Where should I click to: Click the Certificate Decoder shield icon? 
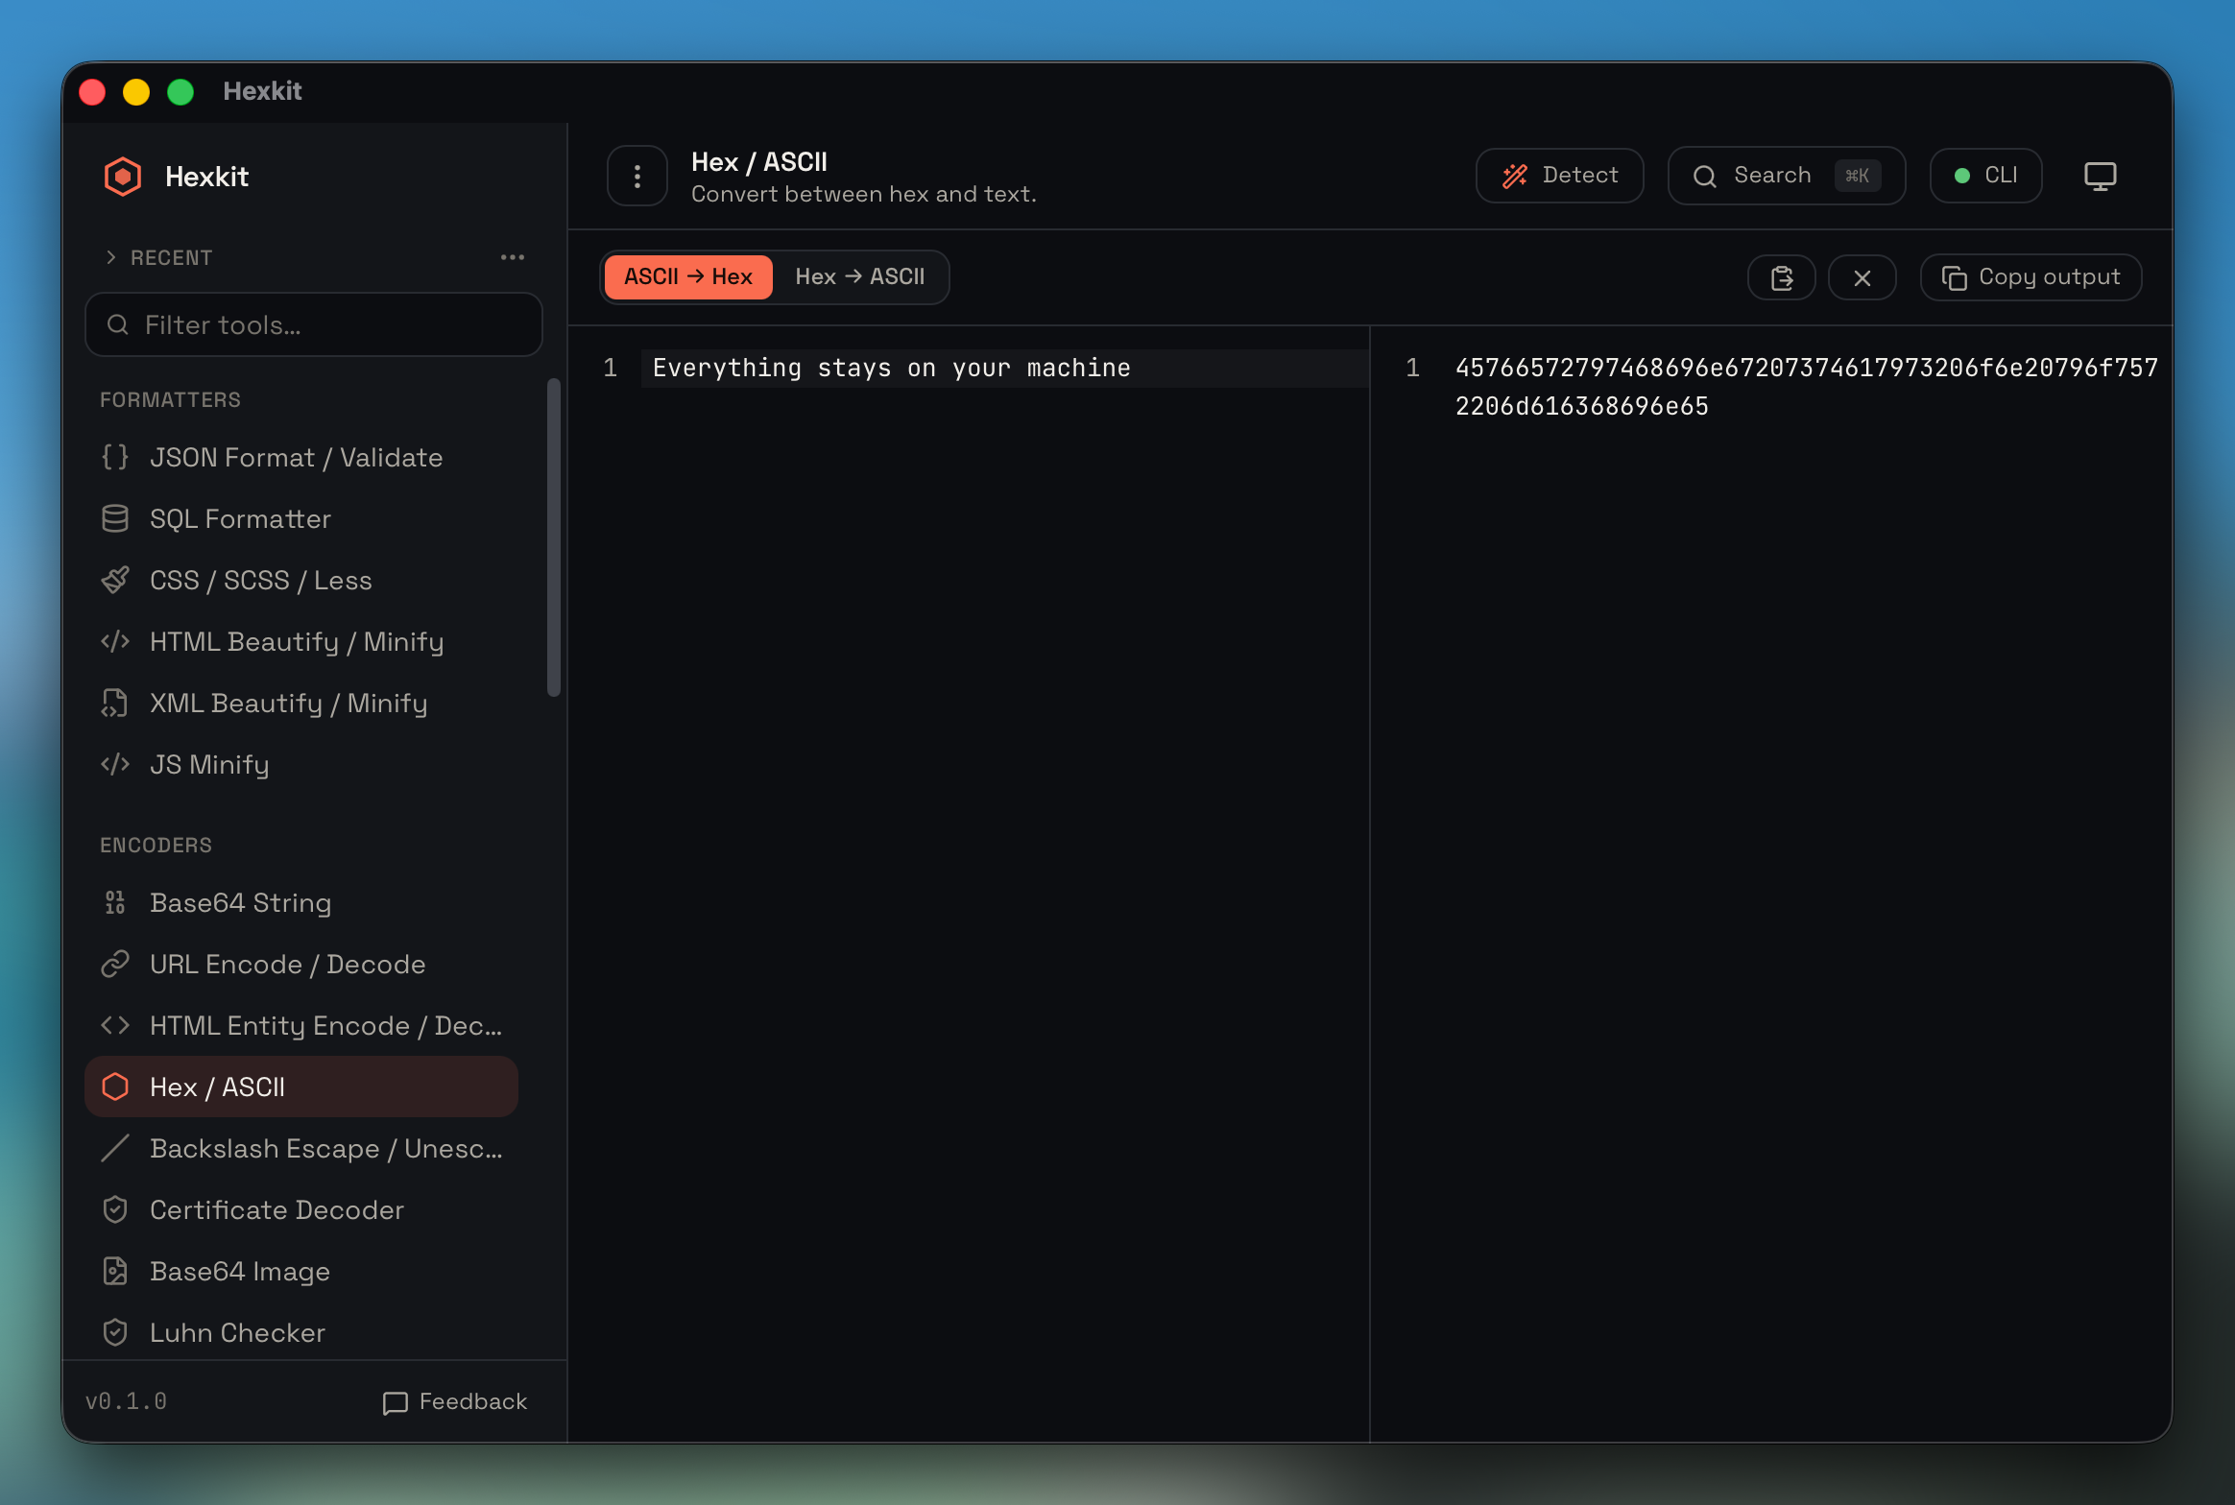click(x=115, y=1210)
